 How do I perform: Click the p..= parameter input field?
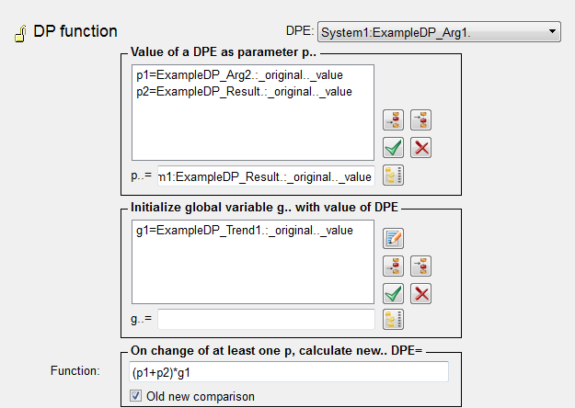pos(265,176)
